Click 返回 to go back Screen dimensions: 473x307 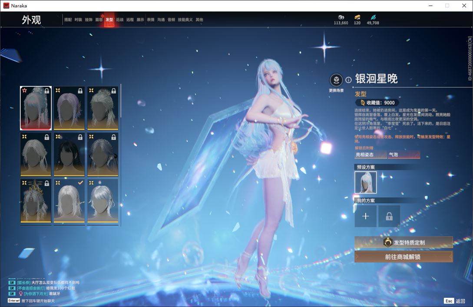460,301
